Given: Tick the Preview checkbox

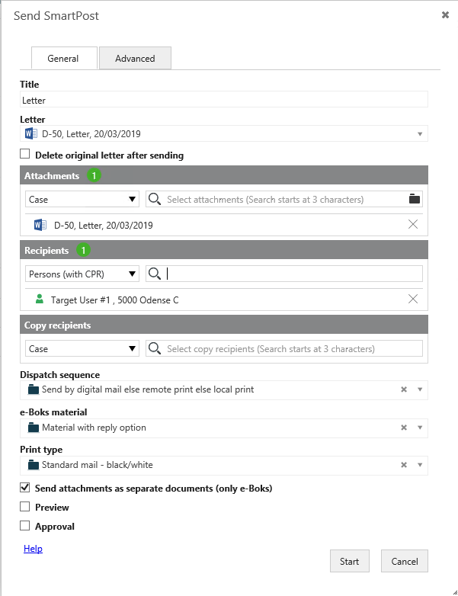Looking at the screenshot, I should (x=25, y=507).
